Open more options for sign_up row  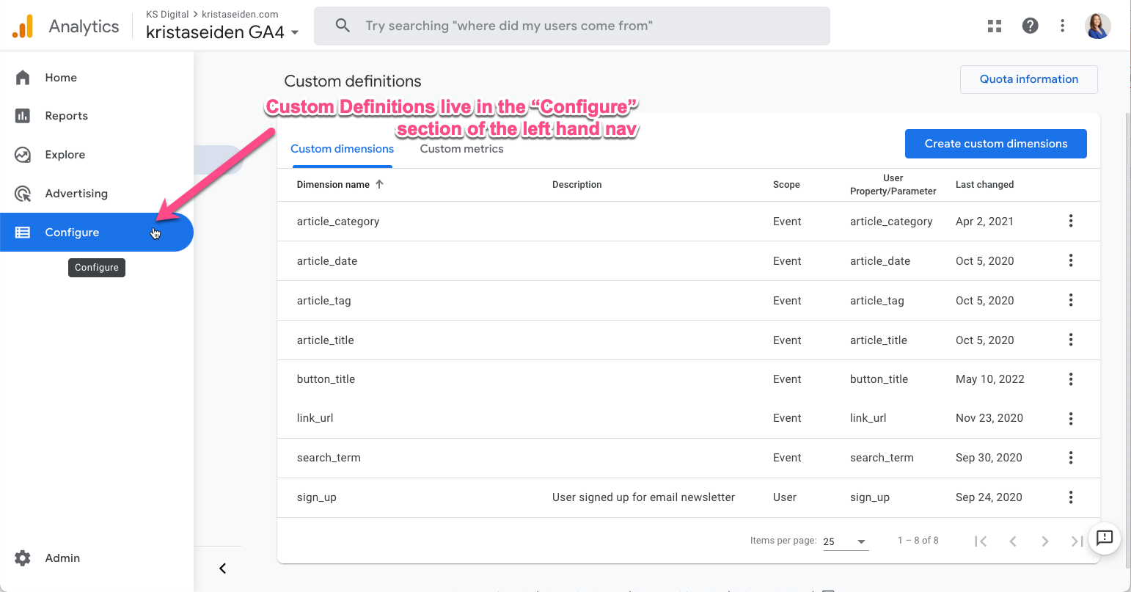(x=1071, y=497)
